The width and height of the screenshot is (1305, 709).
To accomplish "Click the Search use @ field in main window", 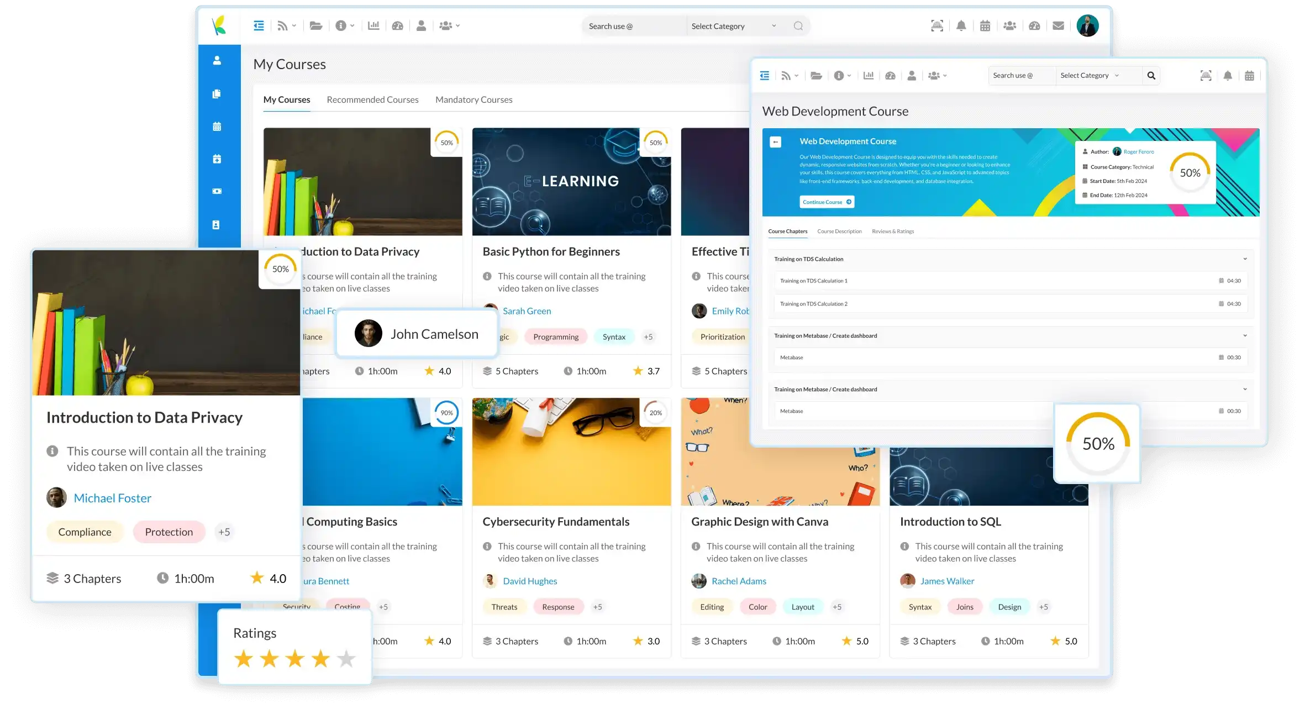I will tap(634, 26).
